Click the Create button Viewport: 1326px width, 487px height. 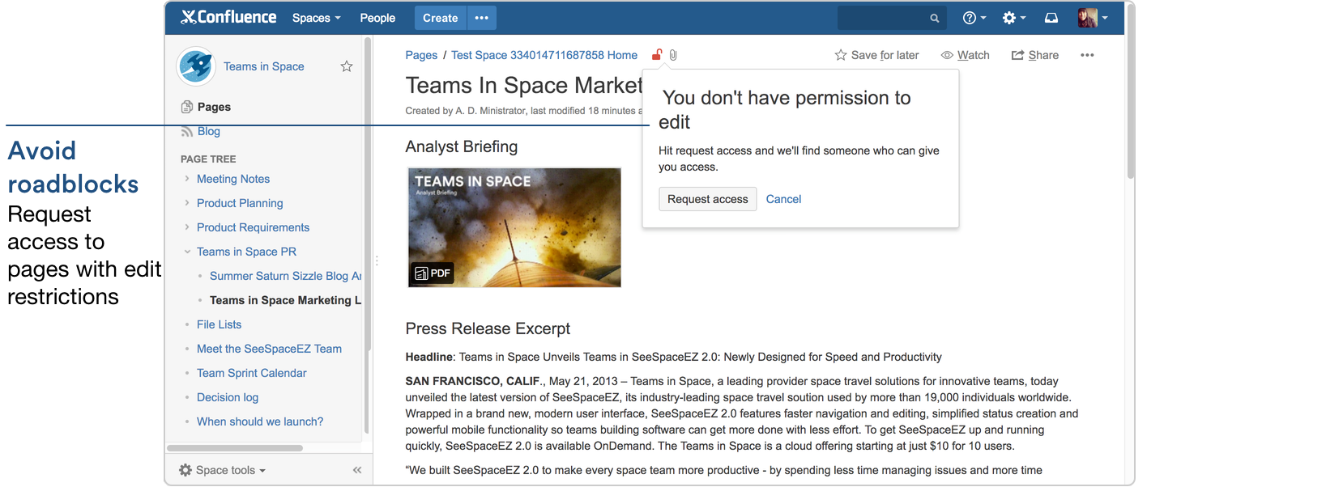point(440,18)
